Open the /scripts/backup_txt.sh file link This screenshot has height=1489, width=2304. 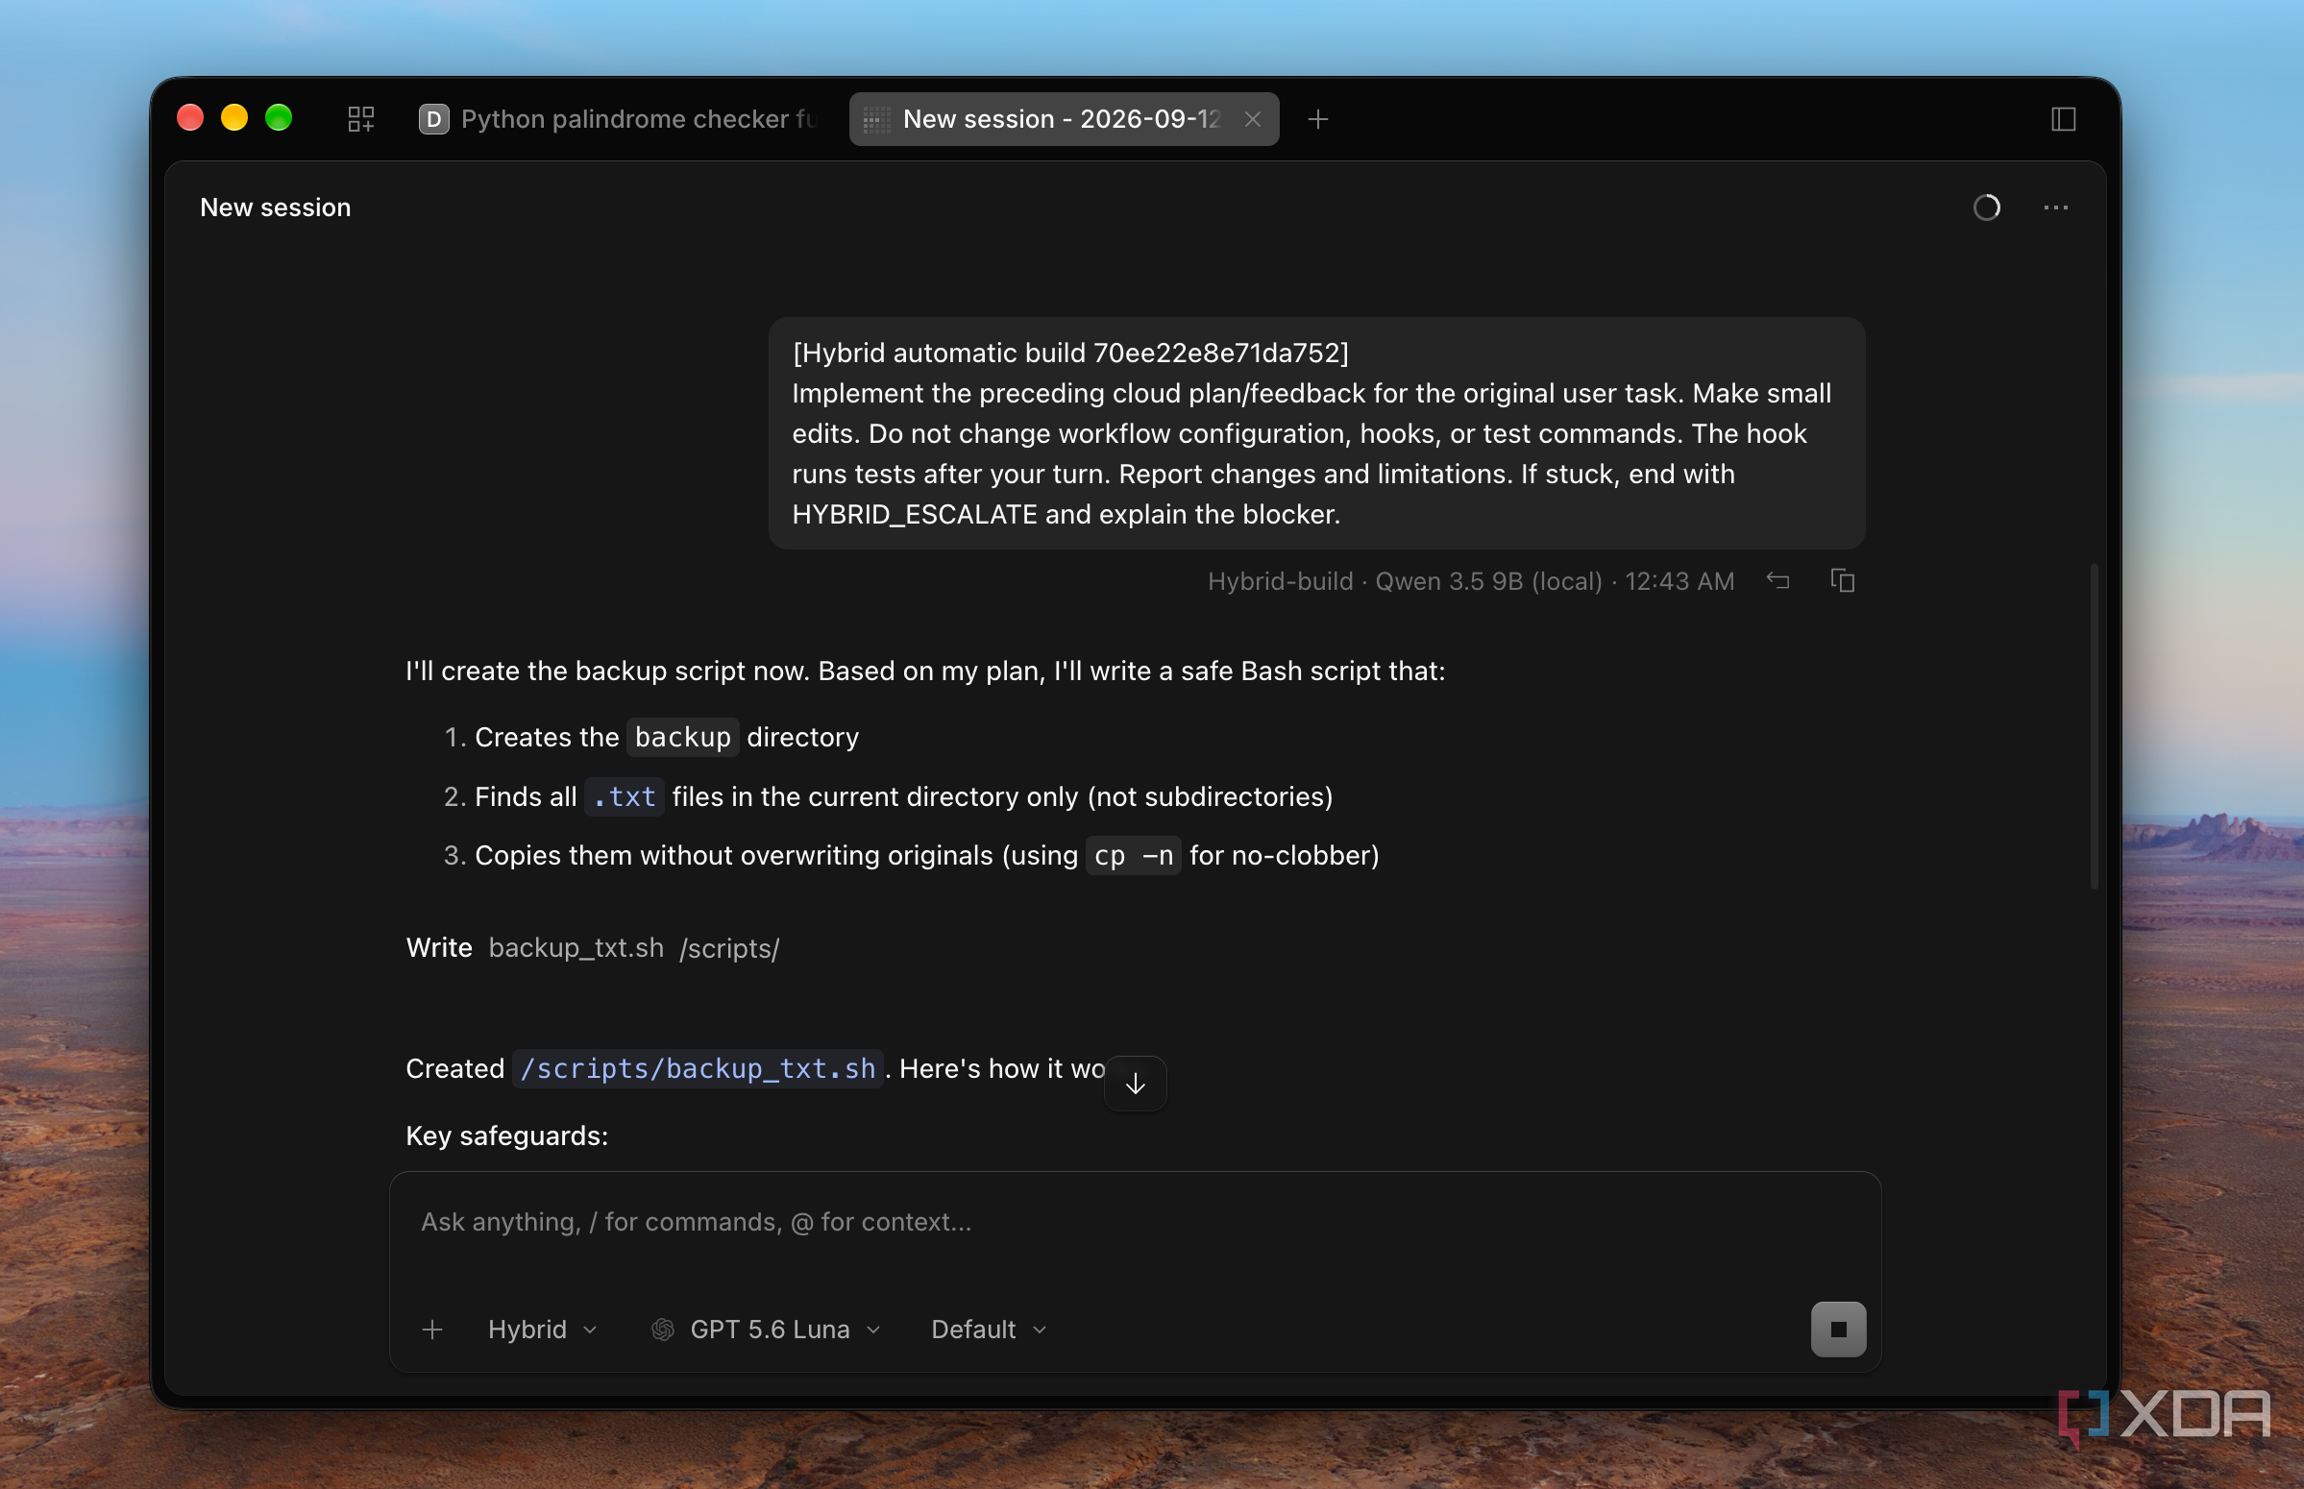(698, 1068)
